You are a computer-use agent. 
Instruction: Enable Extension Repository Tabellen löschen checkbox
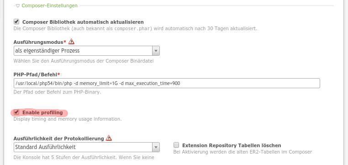(176, 145)
